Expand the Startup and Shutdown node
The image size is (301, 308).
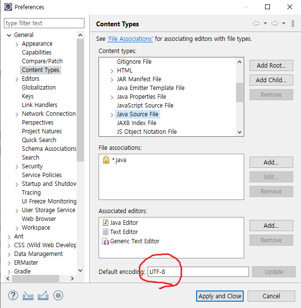point(17,184)
